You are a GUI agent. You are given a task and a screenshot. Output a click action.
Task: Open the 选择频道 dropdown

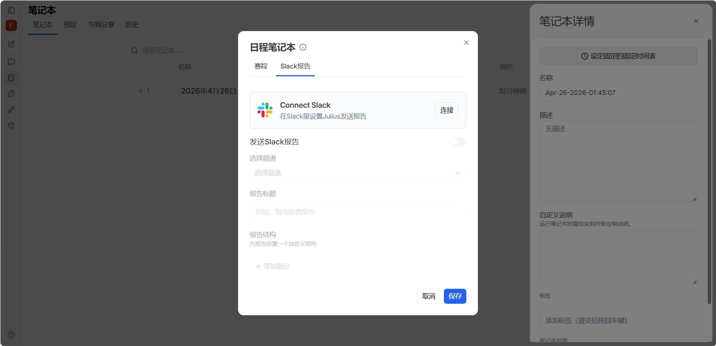pyautogui.click(x=358, y=173)
